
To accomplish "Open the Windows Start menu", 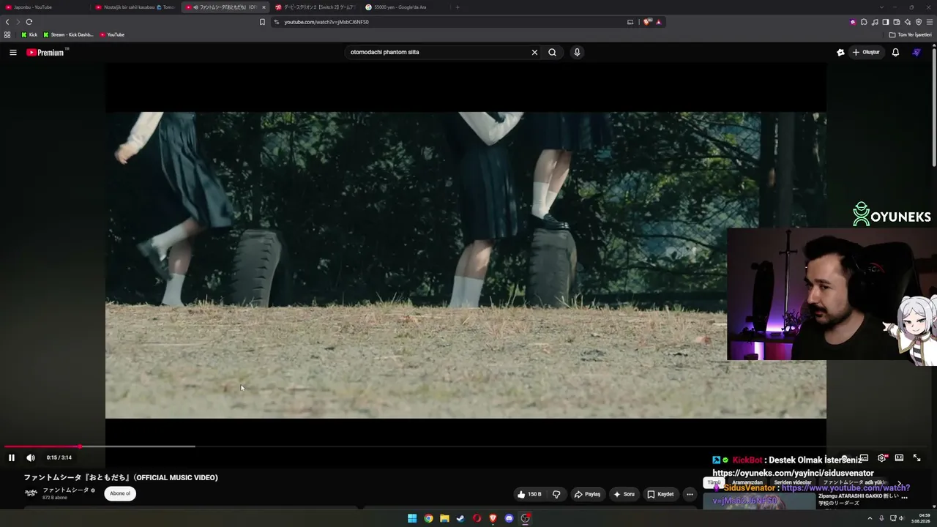I will point(412,518).
